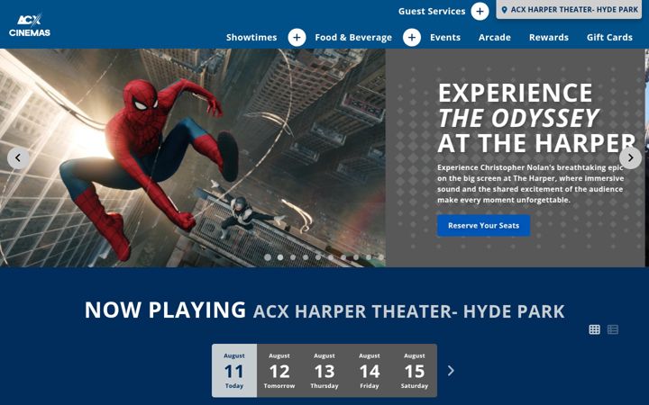
Task: Switch to grid view of movies
Action: [594, 329]
